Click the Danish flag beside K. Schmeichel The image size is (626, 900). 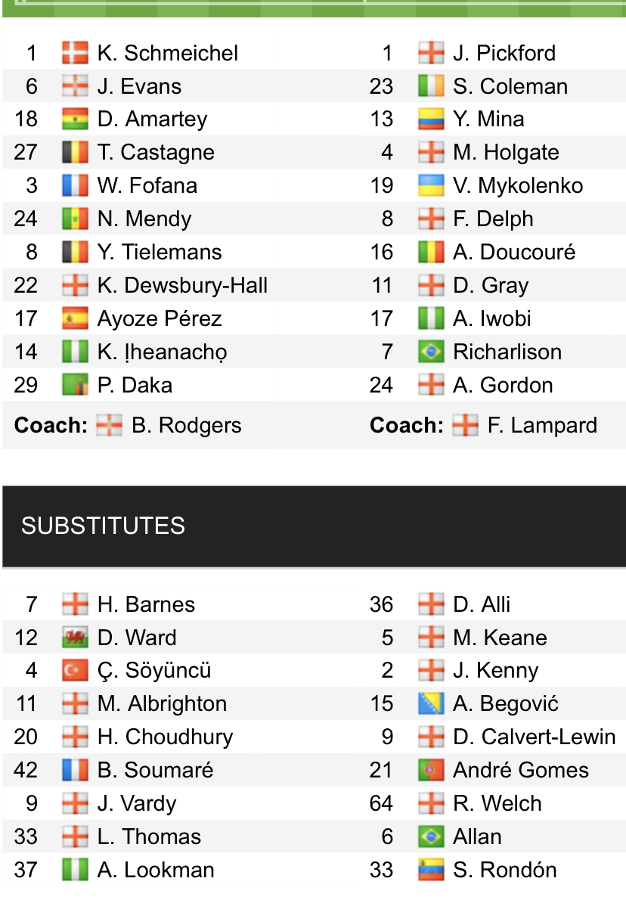(75, 53)
